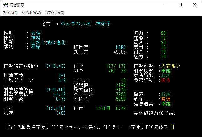Click the MP value 76/ 76
This screenshot has height=137, width=202.
[118, 71]
